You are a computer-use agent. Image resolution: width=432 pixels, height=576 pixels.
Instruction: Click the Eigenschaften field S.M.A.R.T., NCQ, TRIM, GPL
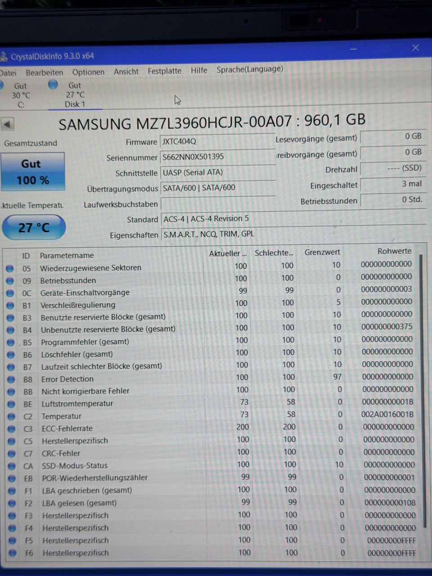point(292,234)
